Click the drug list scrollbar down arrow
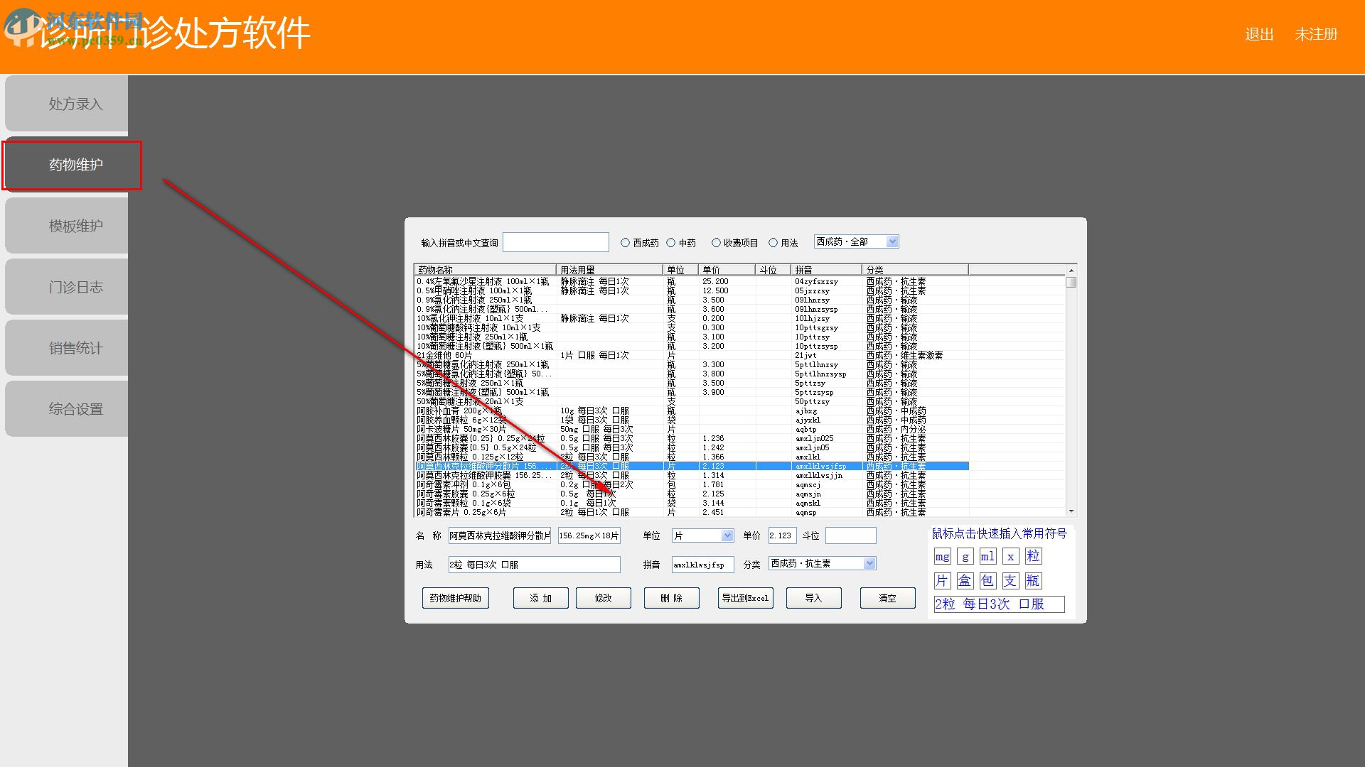The image size is (1365, 767). pyautogui.click(x=1071, y=511)
